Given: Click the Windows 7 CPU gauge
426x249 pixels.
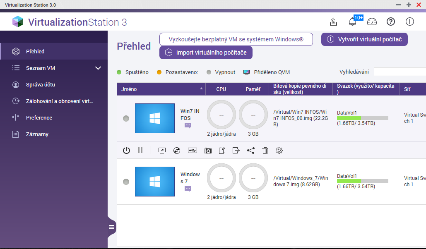Looking at the screenshot, I should pyautogui.click(x=221, y=178).
